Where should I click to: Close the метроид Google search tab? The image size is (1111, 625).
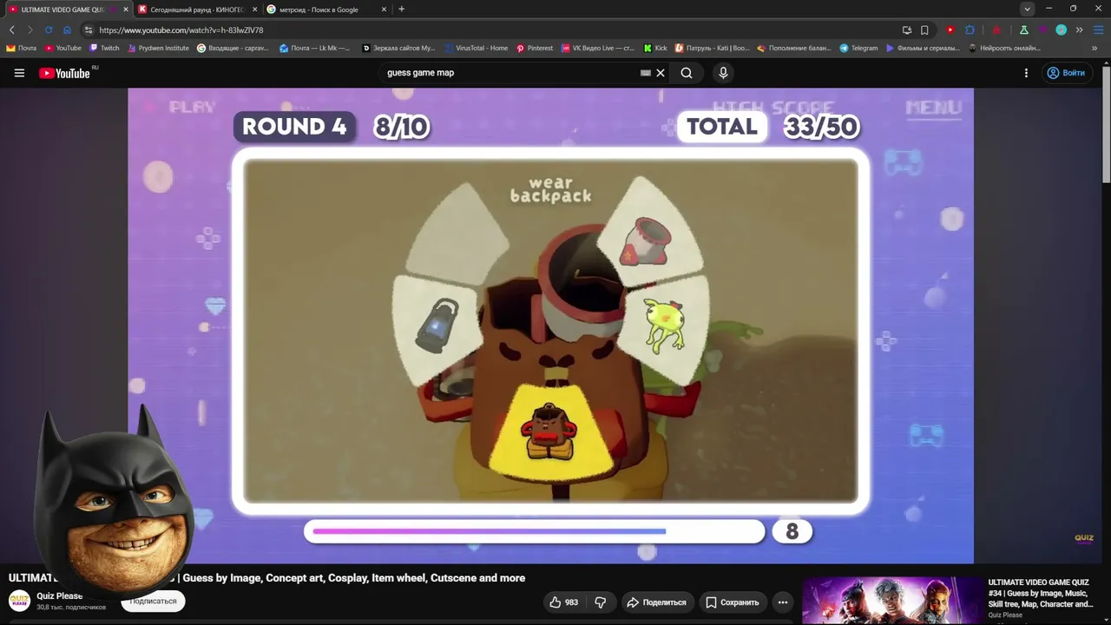[384, 10]
